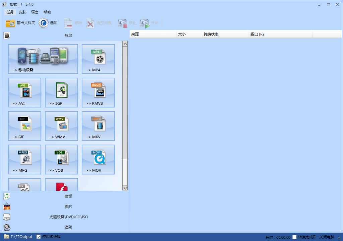
Task: Enable 转换完成后: 关闭电脑 checkbox
Action: click(294, 237)
